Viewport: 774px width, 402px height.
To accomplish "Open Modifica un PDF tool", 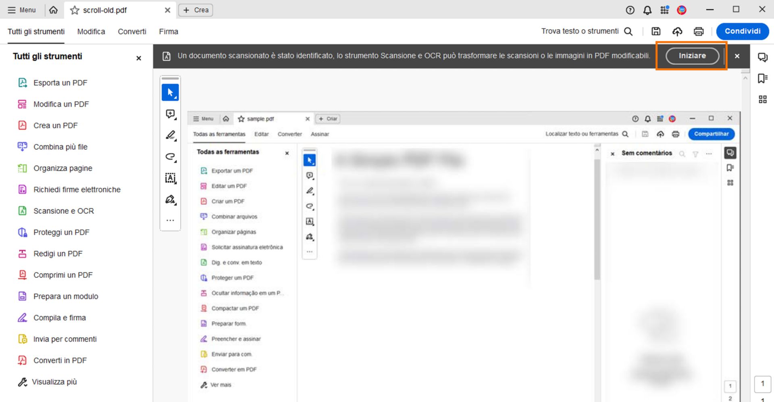I will (53, 104).
